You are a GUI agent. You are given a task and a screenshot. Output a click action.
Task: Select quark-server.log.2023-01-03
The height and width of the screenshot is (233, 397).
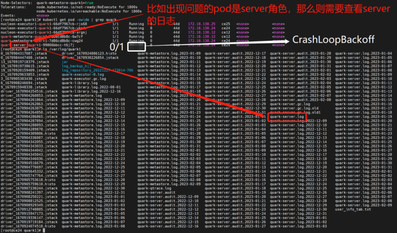coord(298,226)
